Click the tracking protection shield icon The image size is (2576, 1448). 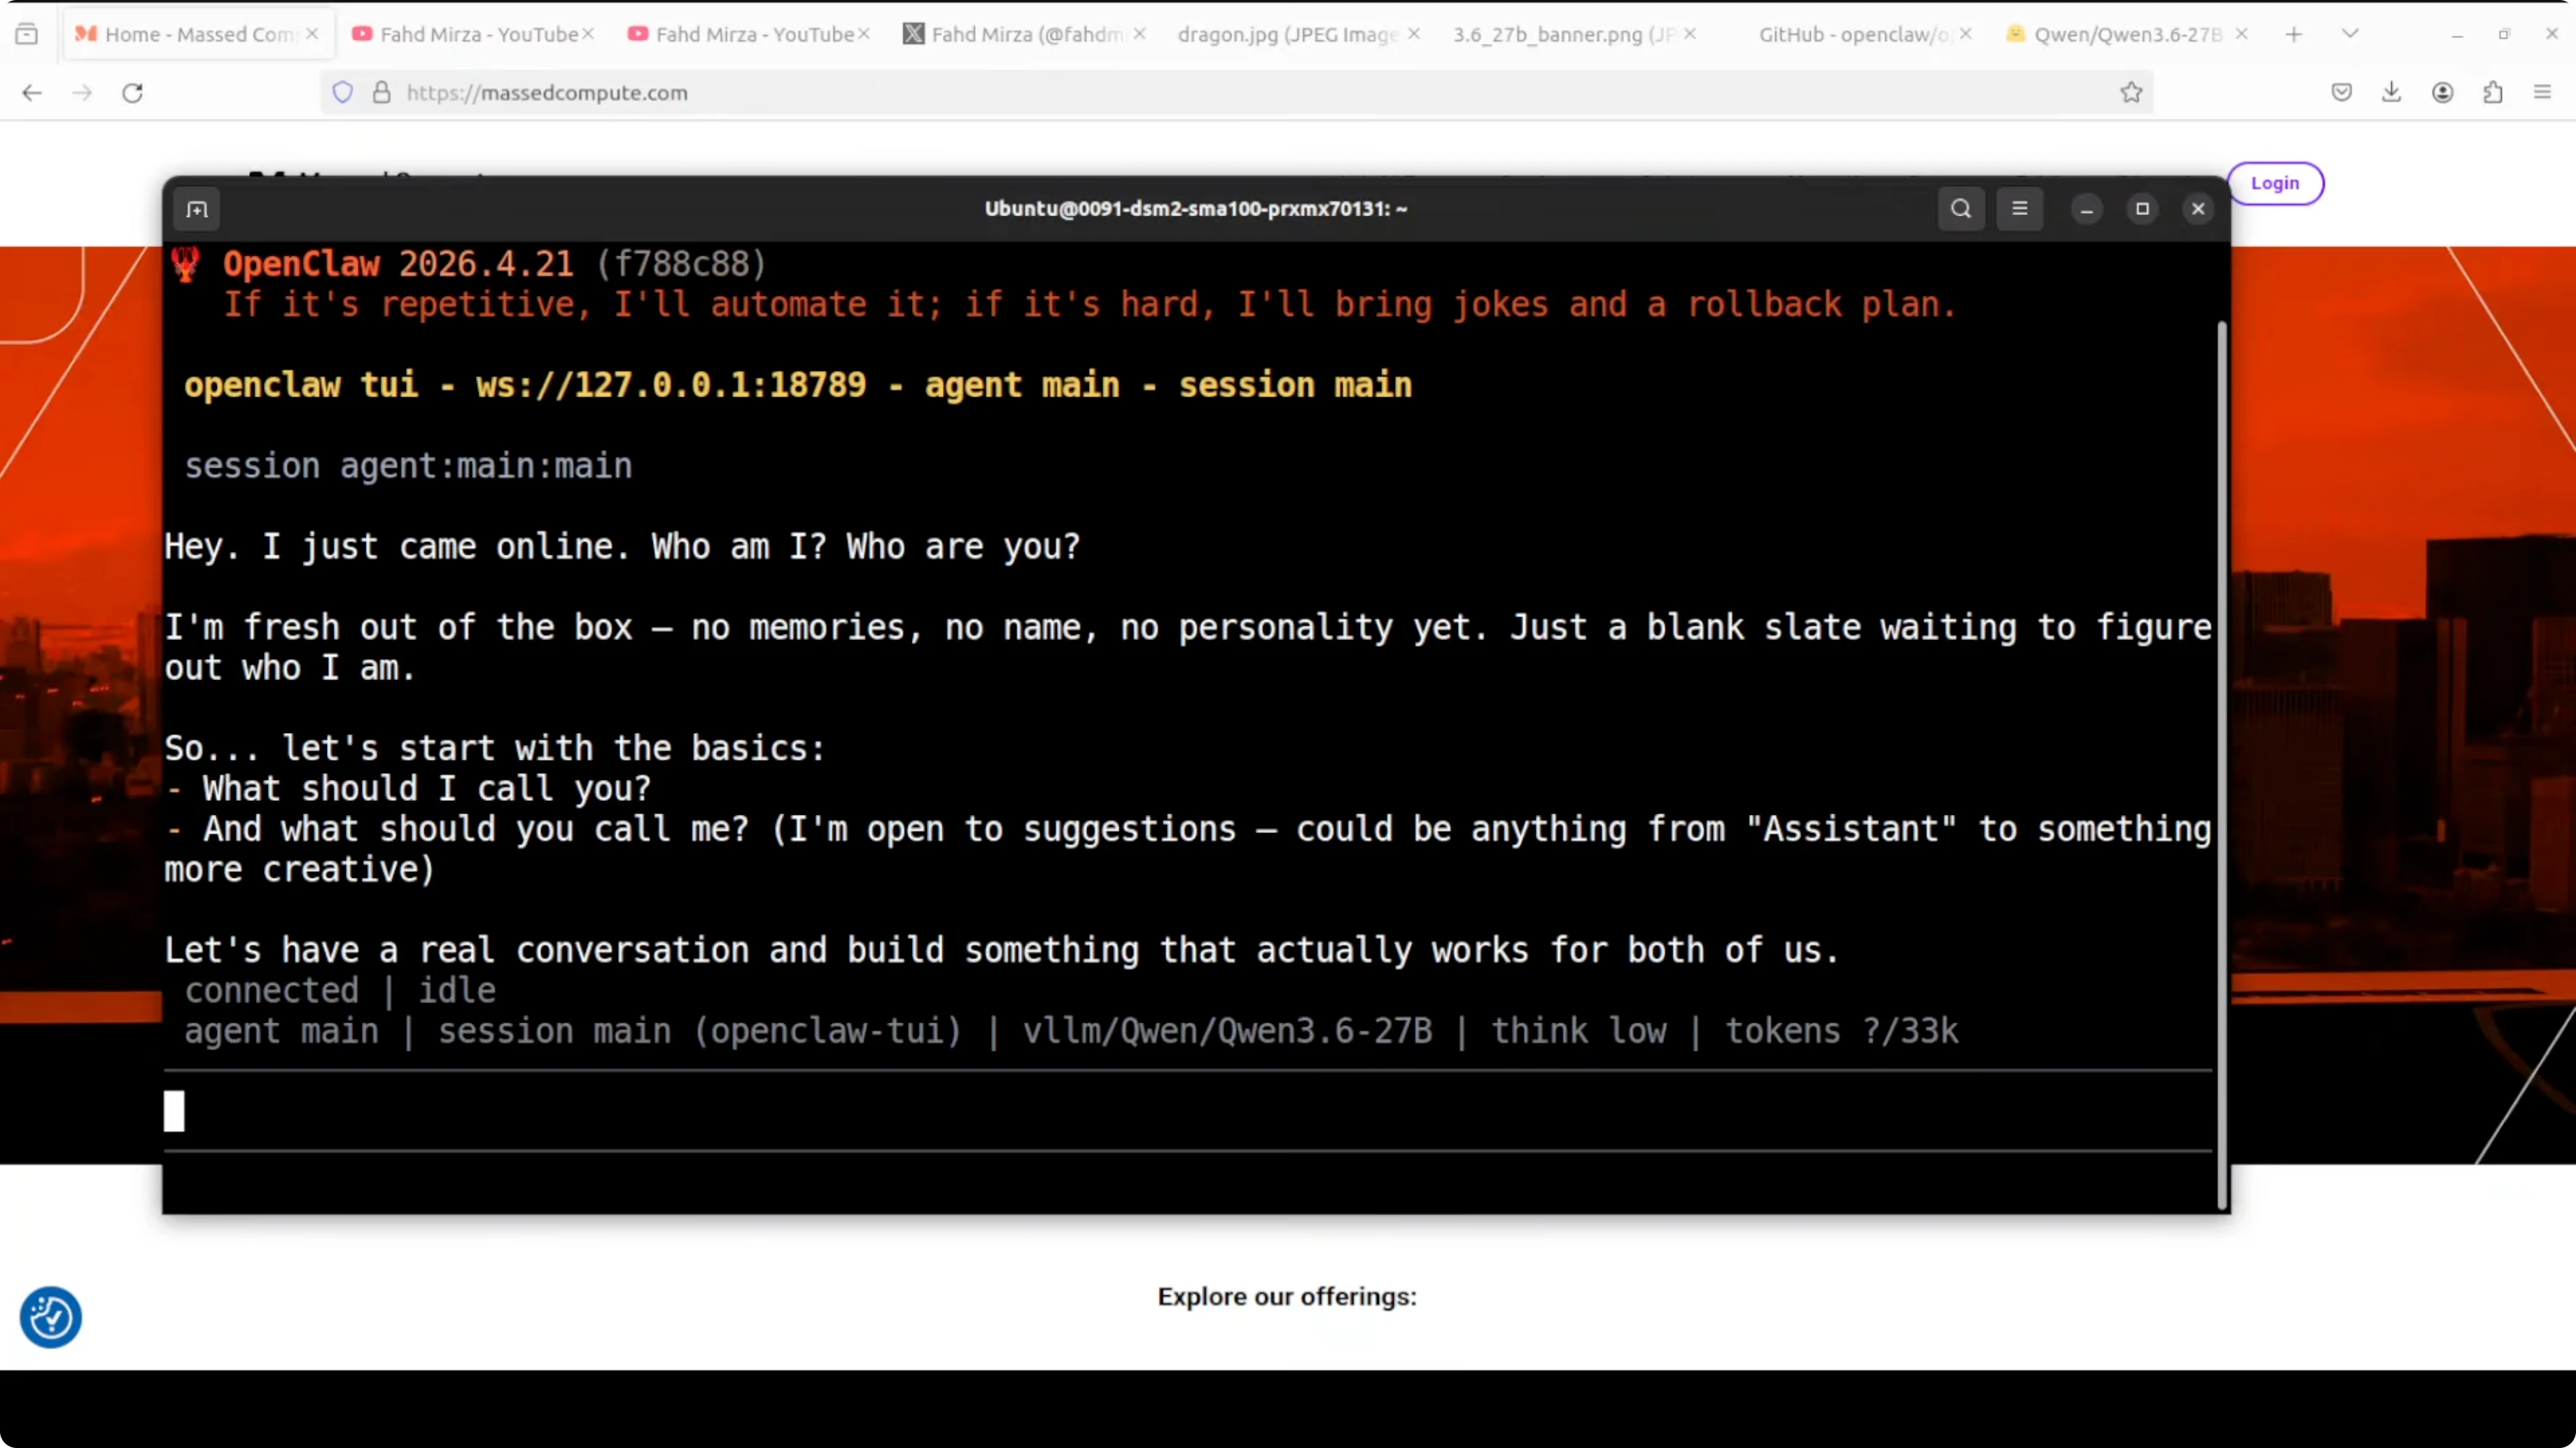(x=343, y=93)
